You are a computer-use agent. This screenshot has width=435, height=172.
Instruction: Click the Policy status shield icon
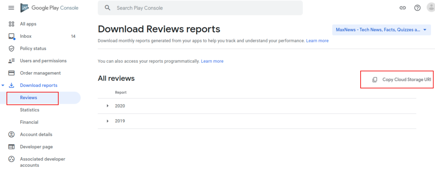coord(11,48)
